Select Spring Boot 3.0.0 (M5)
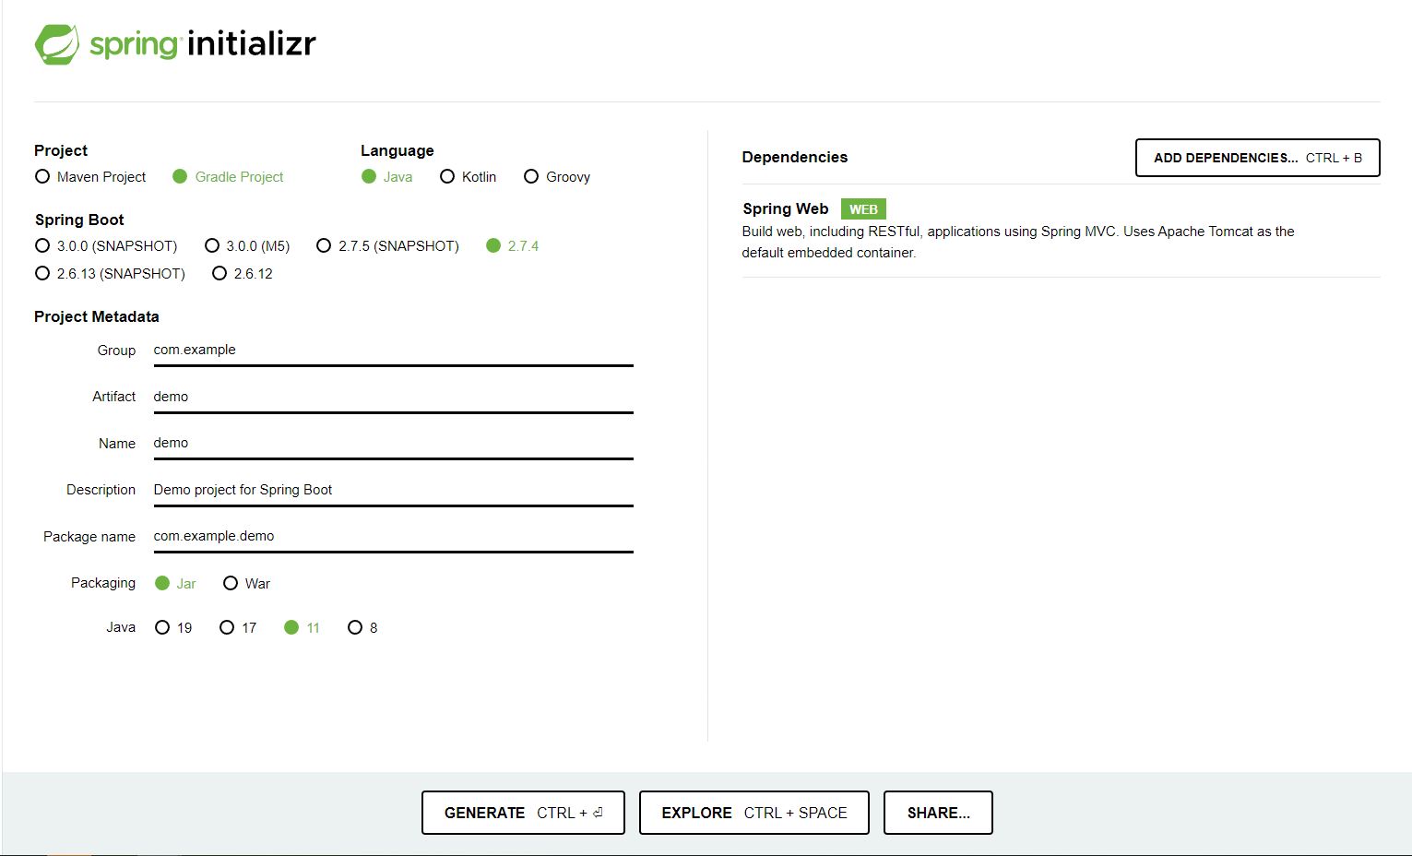The image size is (1412, 856). (x=247, y=245)
